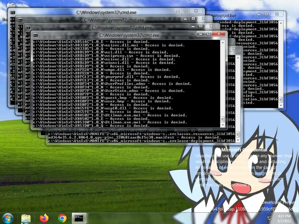Click the erelease-deployment manifest line

point(142,141)
